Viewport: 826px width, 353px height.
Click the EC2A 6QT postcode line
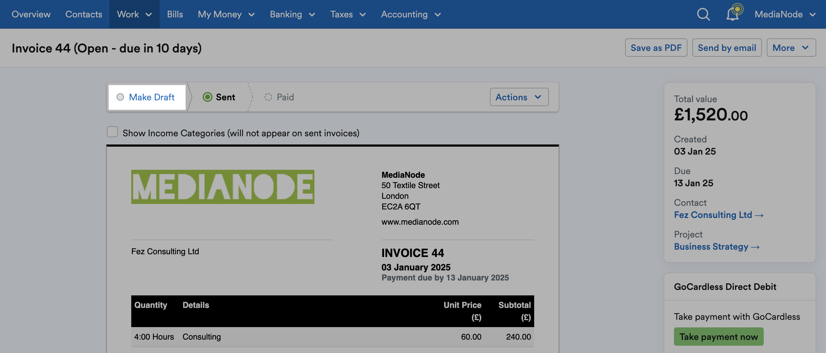click(x=401, y=206)
